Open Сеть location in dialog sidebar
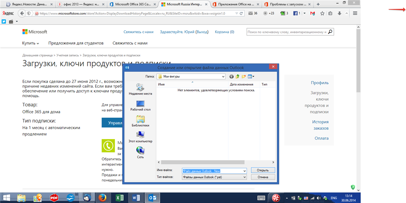Image resolution: width=406 pixels, height=203 pixels. tap(140, 153)
